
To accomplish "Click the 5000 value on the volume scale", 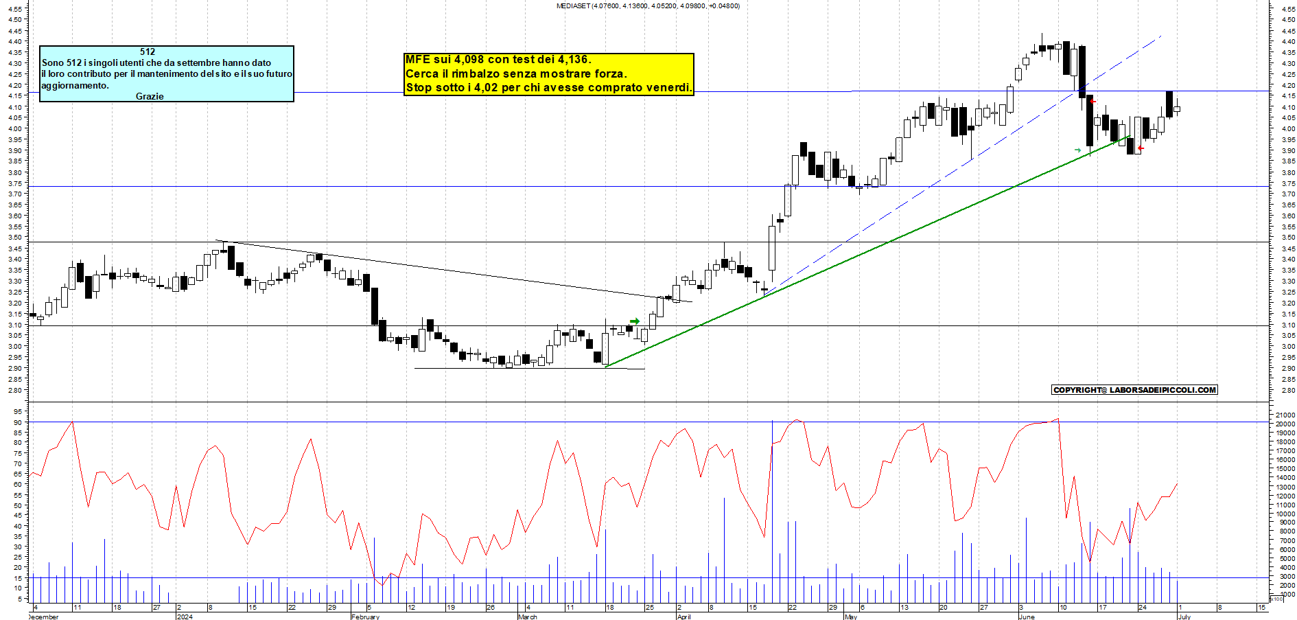I will [1287, 559].
